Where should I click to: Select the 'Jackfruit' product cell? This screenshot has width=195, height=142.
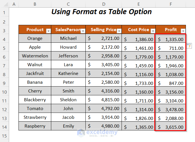point(35,74)
